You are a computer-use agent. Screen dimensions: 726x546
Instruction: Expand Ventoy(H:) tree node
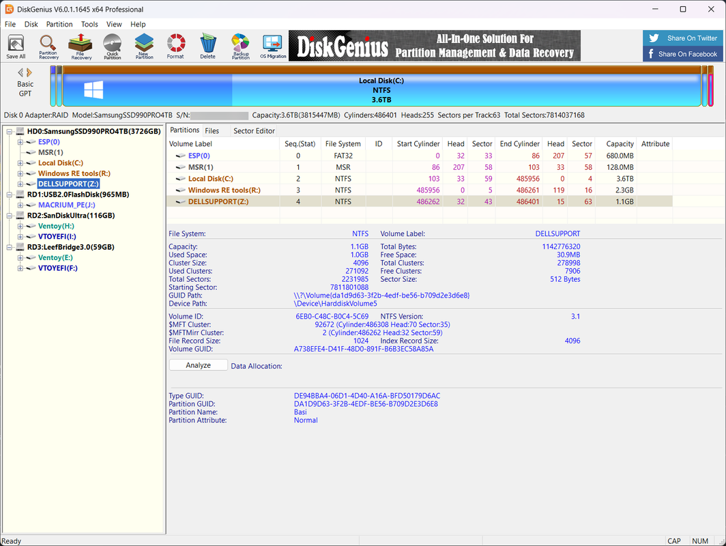click(x=20, y=227)
